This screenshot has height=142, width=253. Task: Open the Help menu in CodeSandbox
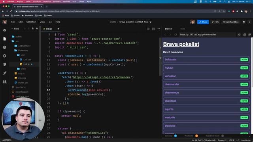(x=58, y=22)
